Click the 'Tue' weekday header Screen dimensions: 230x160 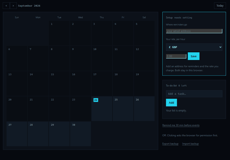click(59, 17)
